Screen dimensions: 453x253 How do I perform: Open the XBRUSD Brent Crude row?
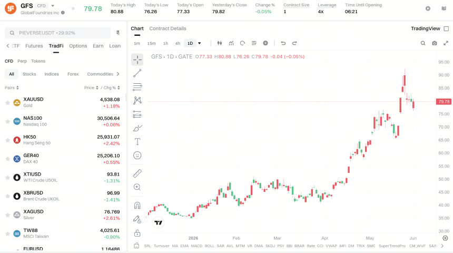62,196
